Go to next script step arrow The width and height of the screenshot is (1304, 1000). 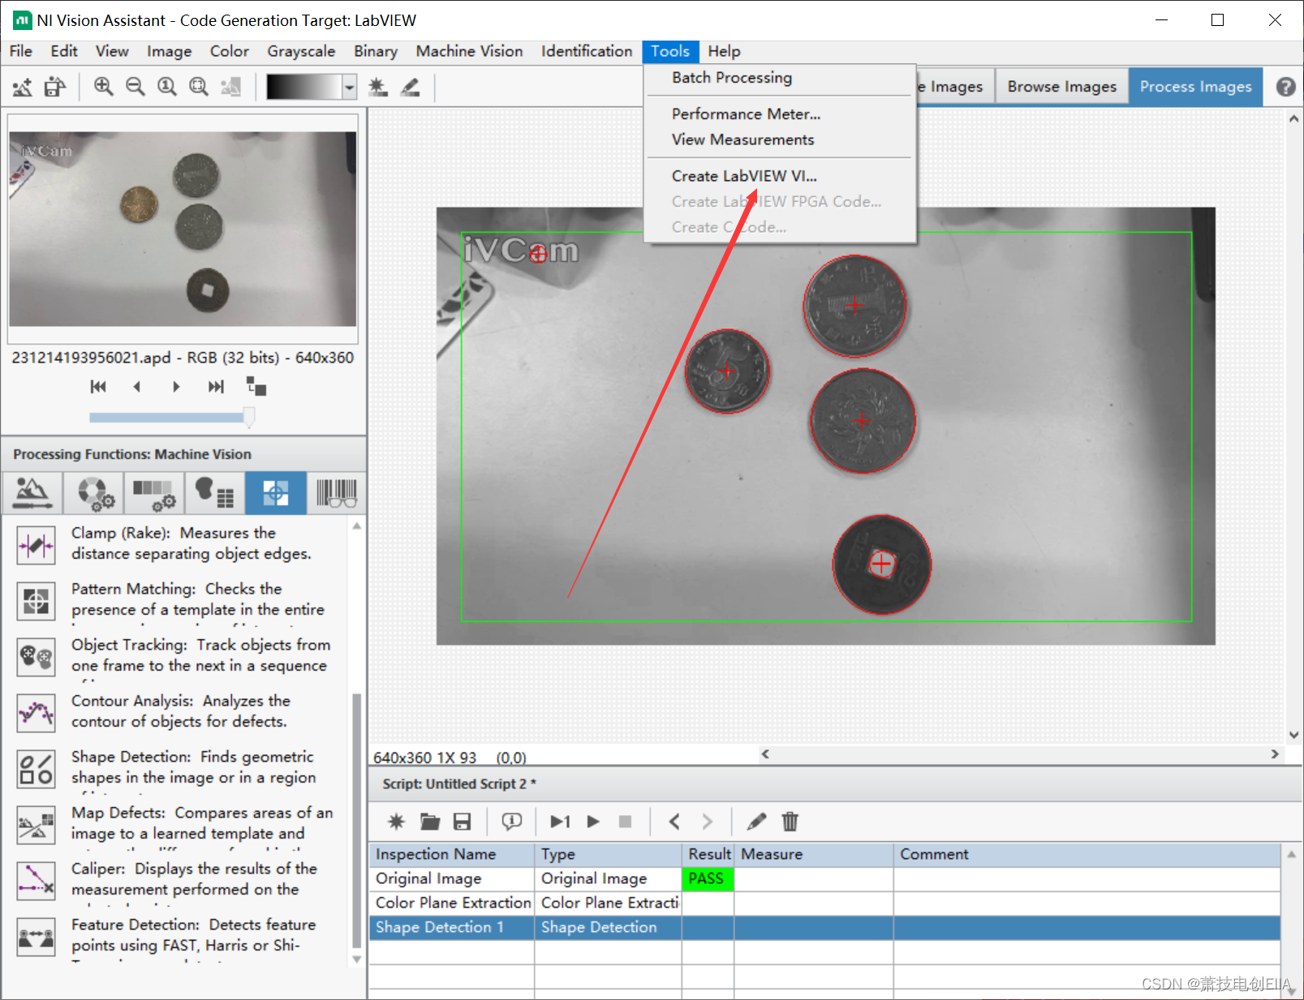(707, 822)
